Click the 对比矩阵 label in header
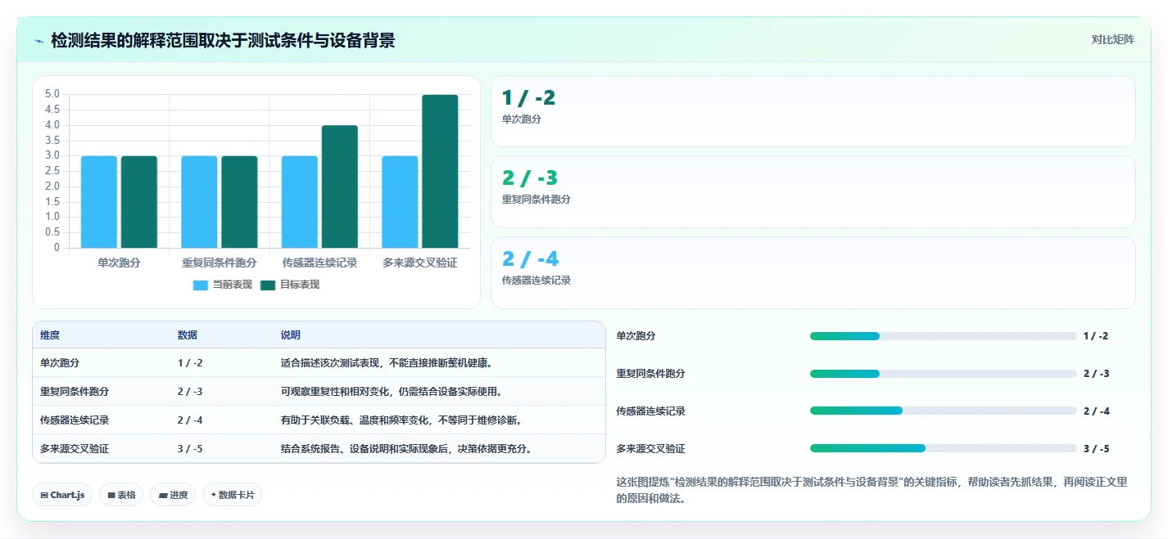Screen dimensions: 1168x539 click(x=1112, y=39)
